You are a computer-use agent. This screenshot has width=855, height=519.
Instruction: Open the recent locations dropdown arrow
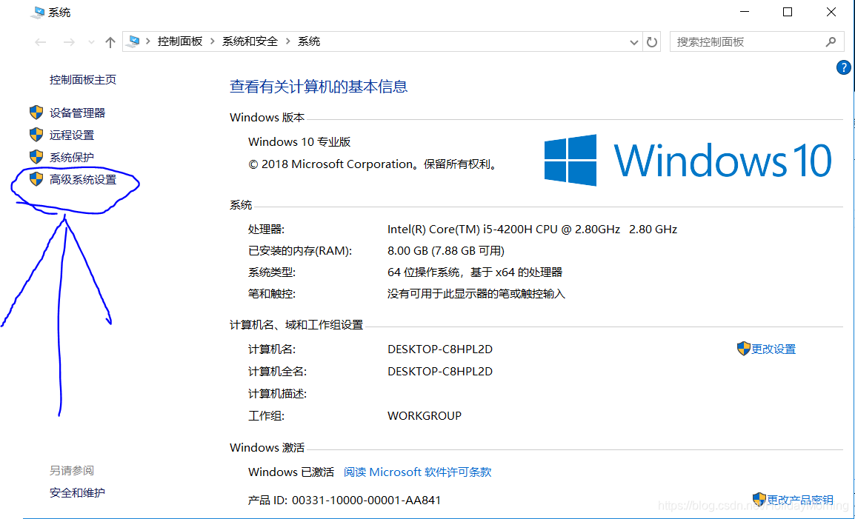[91, 42]
